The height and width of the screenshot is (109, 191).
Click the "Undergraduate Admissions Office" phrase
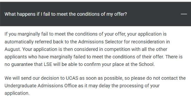[x=41, y=86]
